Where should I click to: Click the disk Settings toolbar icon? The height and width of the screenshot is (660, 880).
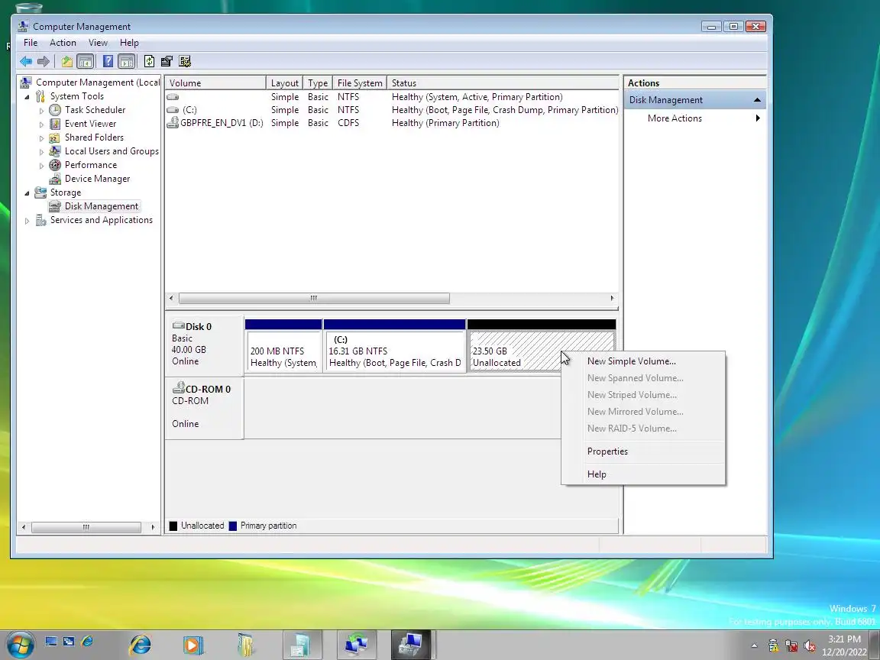pyautogui.click(x=185, y=62)
